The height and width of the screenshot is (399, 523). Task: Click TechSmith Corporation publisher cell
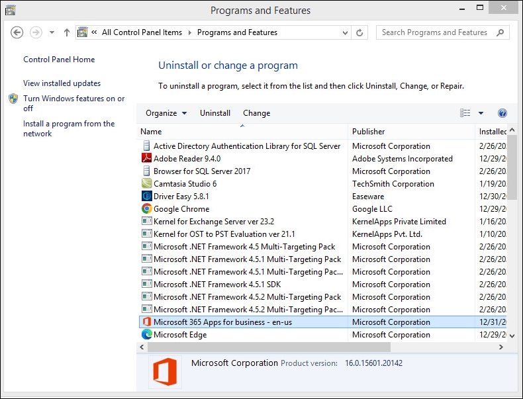[x=393, y=184]
